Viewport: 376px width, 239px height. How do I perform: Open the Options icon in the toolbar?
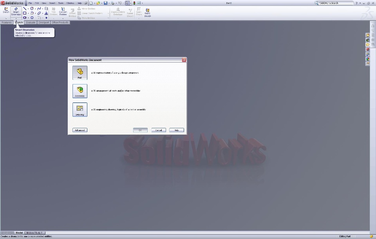(x=139, y=3)
